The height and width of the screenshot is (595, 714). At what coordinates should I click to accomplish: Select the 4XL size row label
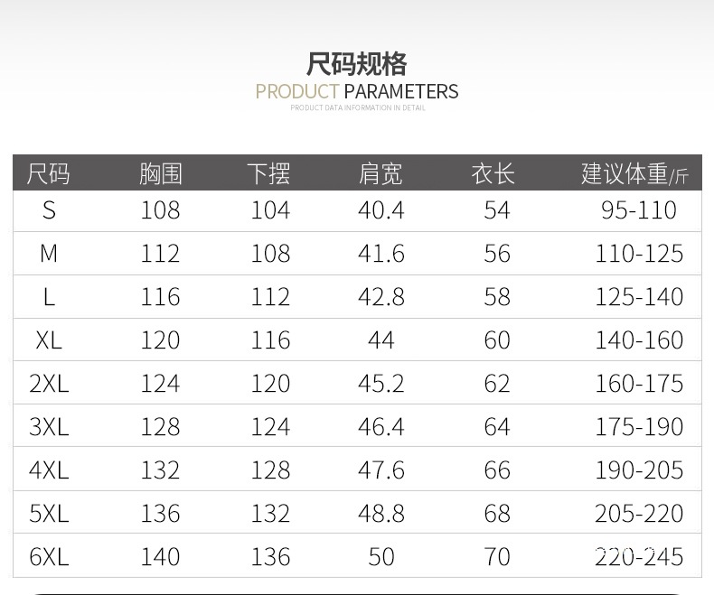pos(49,470)
